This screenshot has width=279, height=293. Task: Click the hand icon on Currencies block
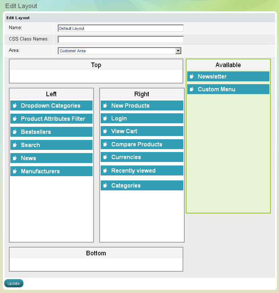(x=105, y=157)
